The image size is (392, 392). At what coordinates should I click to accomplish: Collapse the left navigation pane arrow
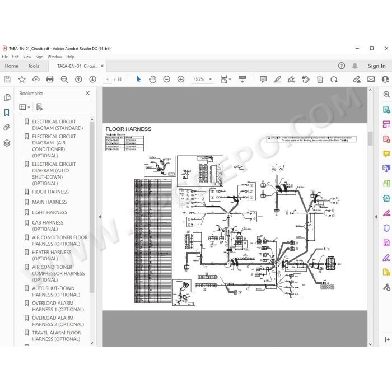(100, 217)
